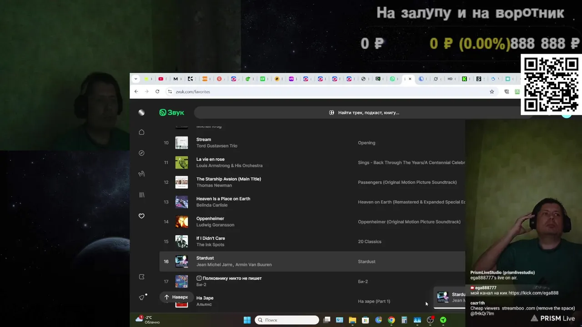Open File Explorer from the taskbar

point(352,320)
